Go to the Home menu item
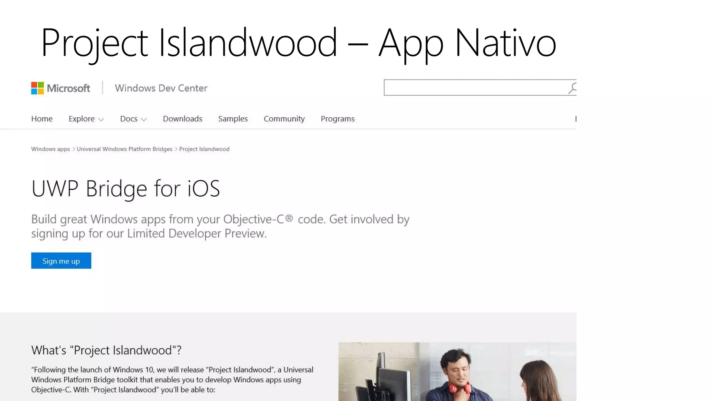Screen dimensions: 714x401 tap(42, 119)
